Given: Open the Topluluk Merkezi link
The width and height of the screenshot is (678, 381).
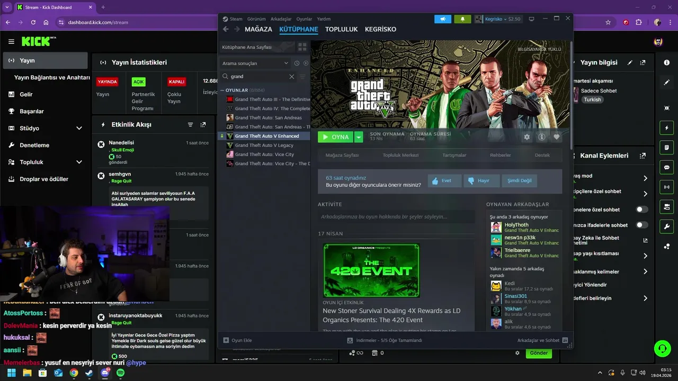Looking at the screenshot, I should coord(400,155).
